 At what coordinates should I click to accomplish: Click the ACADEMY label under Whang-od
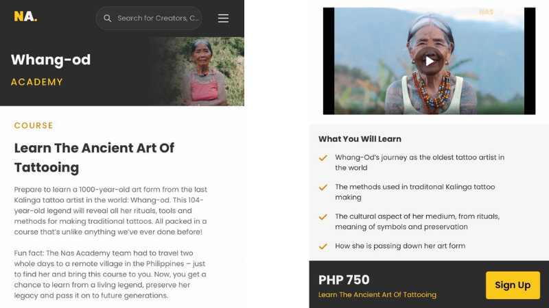coord(37,82)
